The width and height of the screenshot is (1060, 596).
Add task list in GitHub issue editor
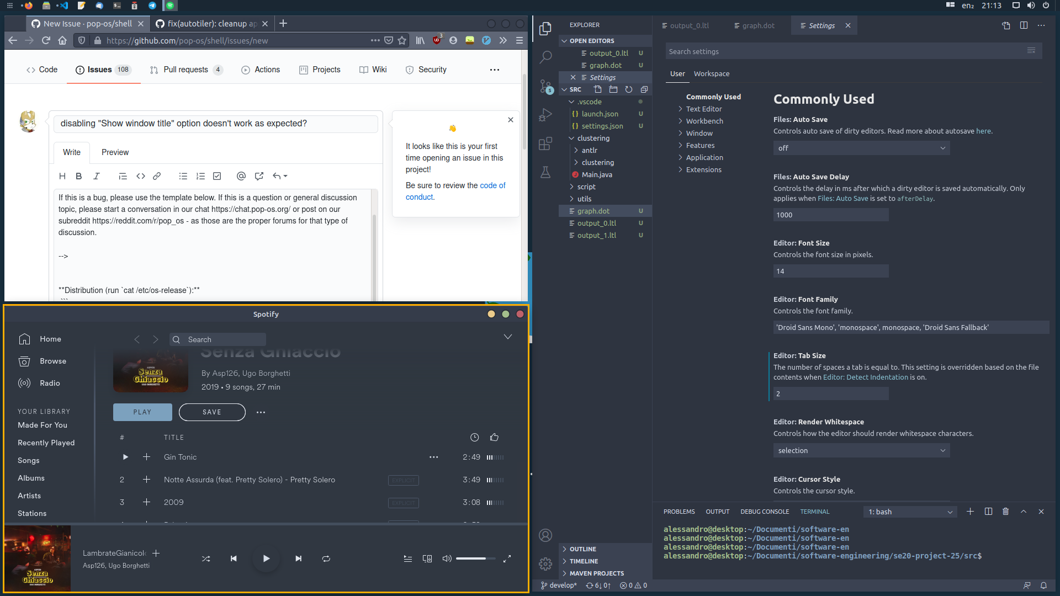pyautogui.click(x=217, y=176)
